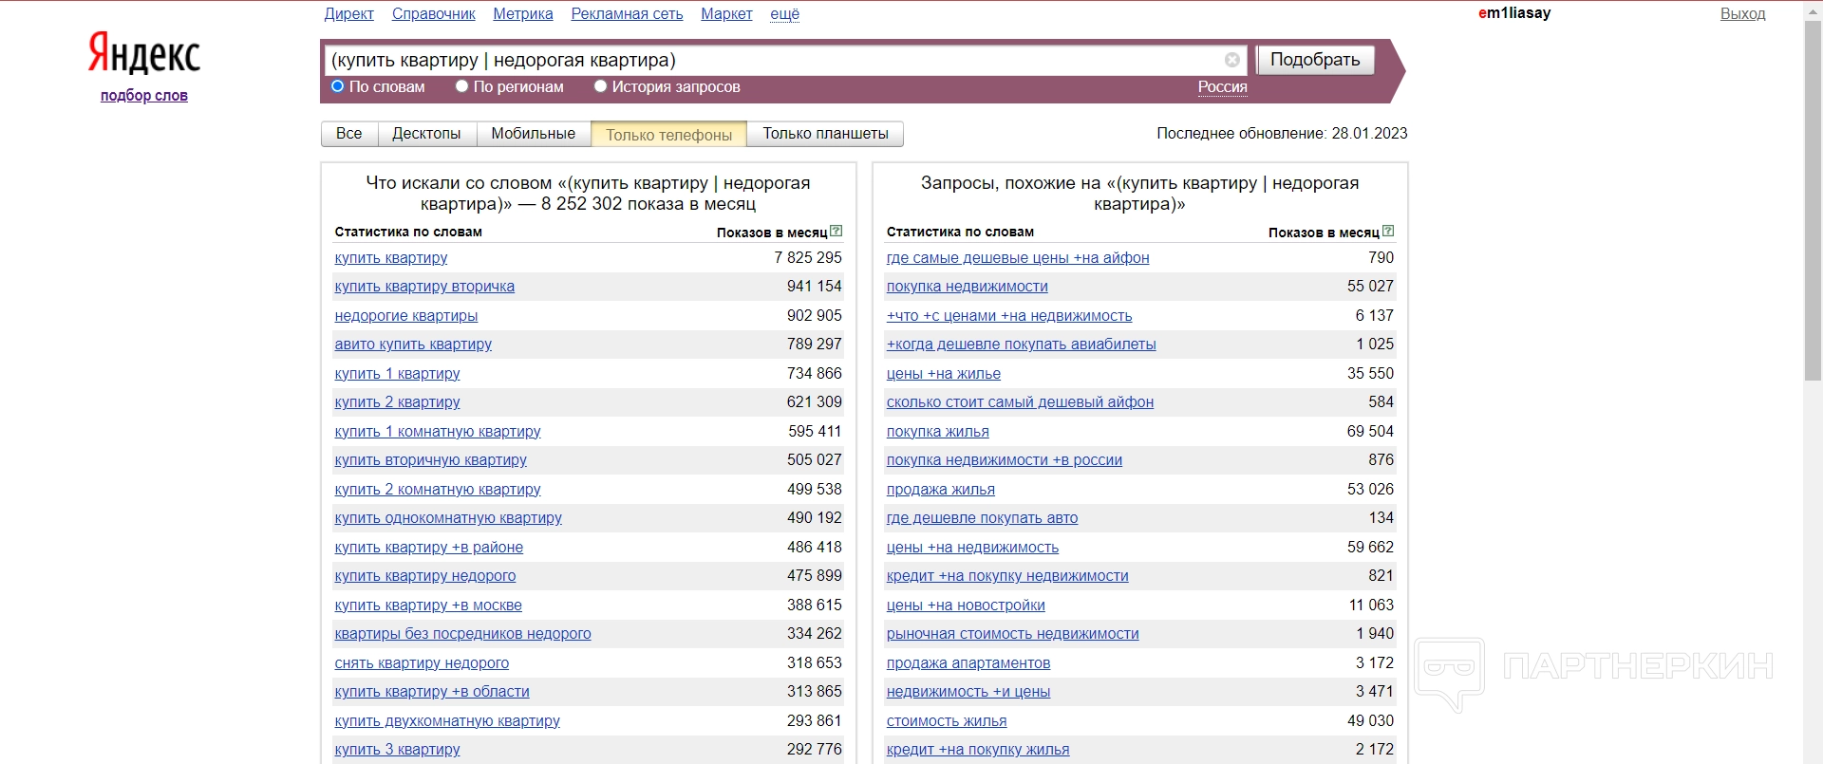This screenshot has height=764, width=1823.
Task: Choose the 'История запросов' option
Action: (600, 86)
